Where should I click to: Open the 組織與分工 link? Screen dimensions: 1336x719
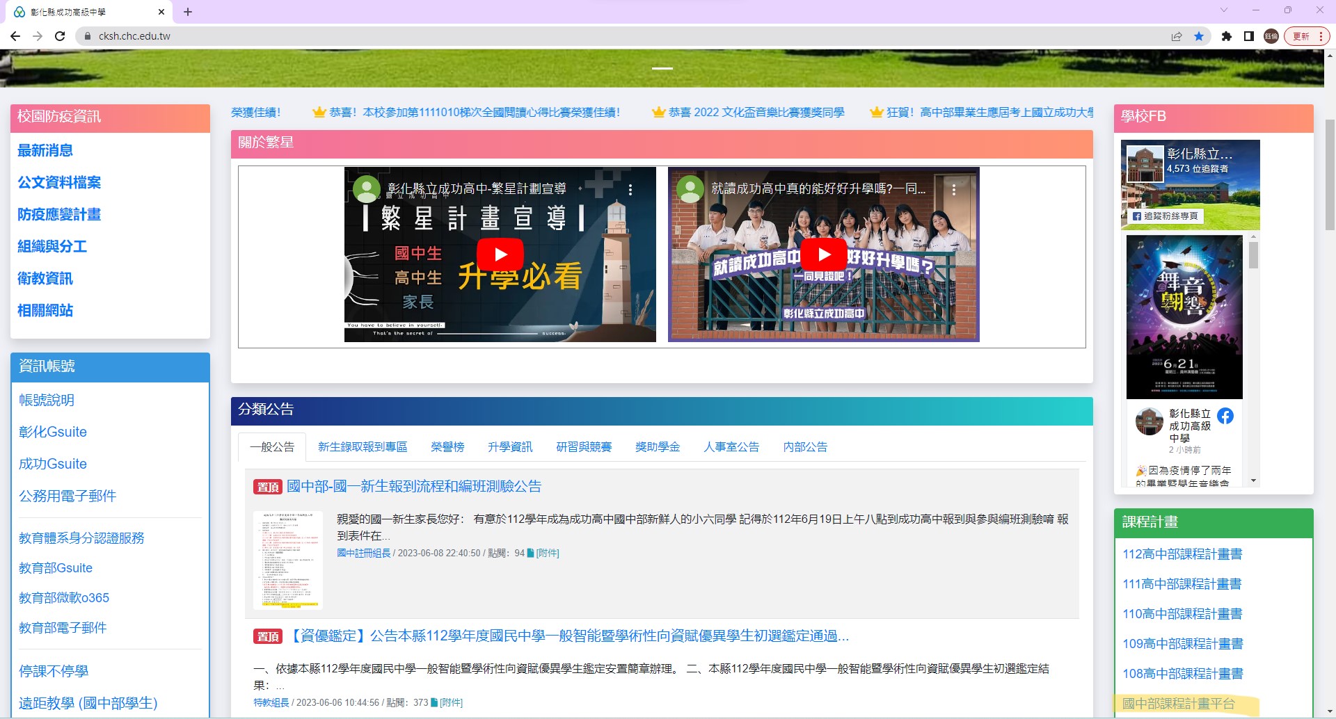[52, 247]
